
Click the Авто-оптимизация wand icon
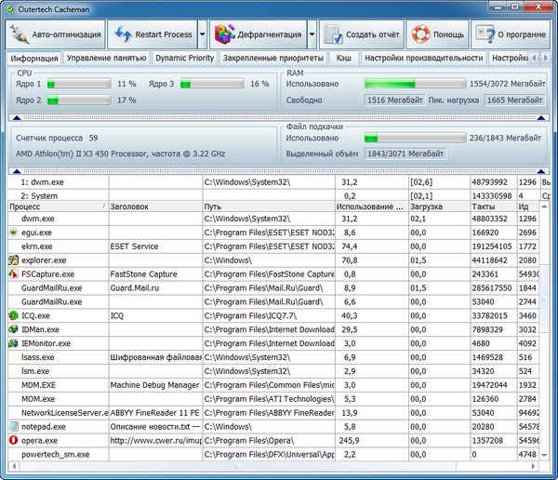19,35
